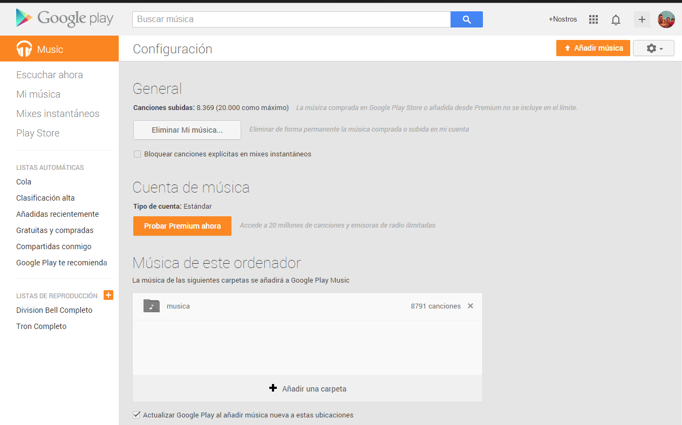Remove the musica folder with X
682x425 pixels.
[470, 306]
